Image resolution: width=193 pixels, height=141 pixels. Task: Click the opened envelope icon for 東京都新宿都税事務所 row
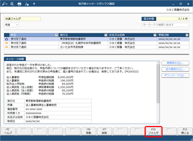click(x=7, y=39)
